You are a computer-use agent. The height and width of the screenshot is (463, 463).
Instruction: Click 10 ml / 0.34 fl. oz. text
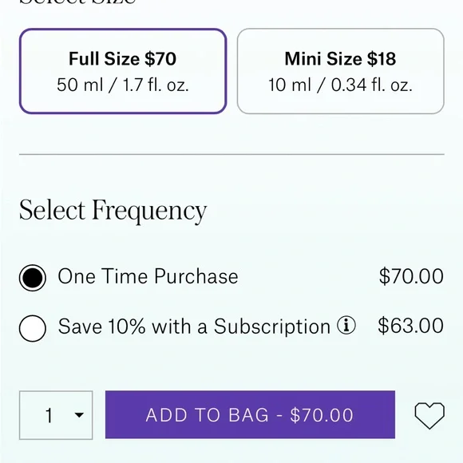pos(340,85)
